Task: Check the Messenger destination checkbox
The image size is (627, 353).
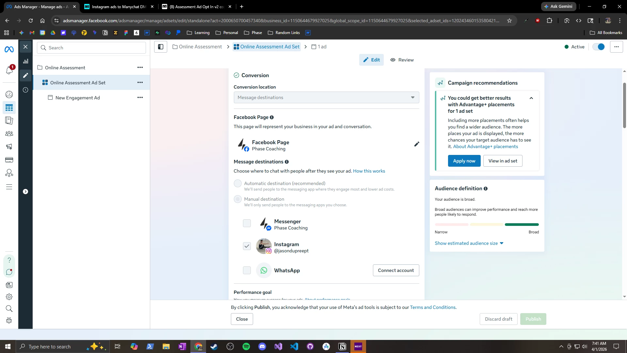Action: tap(247, 223)
